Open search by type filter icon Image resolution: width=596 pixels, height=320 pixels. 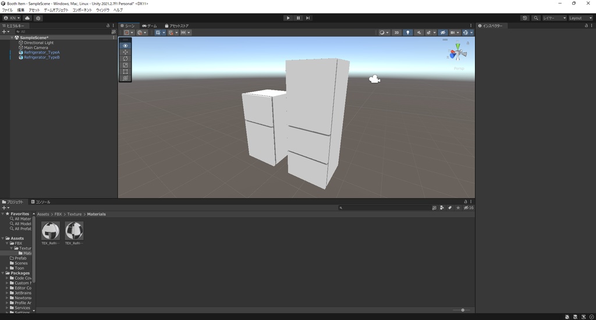(x=442, y=208)
